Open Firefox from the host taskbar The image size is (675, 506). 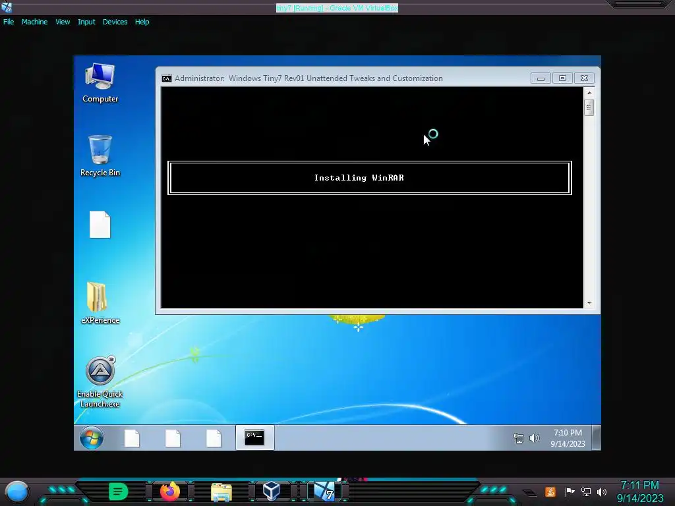click(170, 492)
